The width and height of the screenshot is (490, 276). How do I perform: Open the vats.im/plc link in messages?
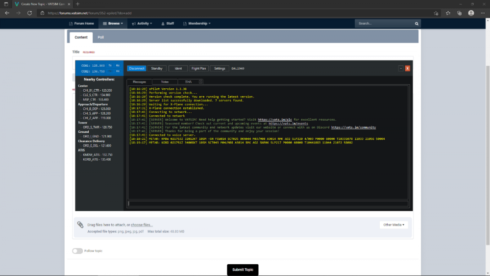coord(275,120)
